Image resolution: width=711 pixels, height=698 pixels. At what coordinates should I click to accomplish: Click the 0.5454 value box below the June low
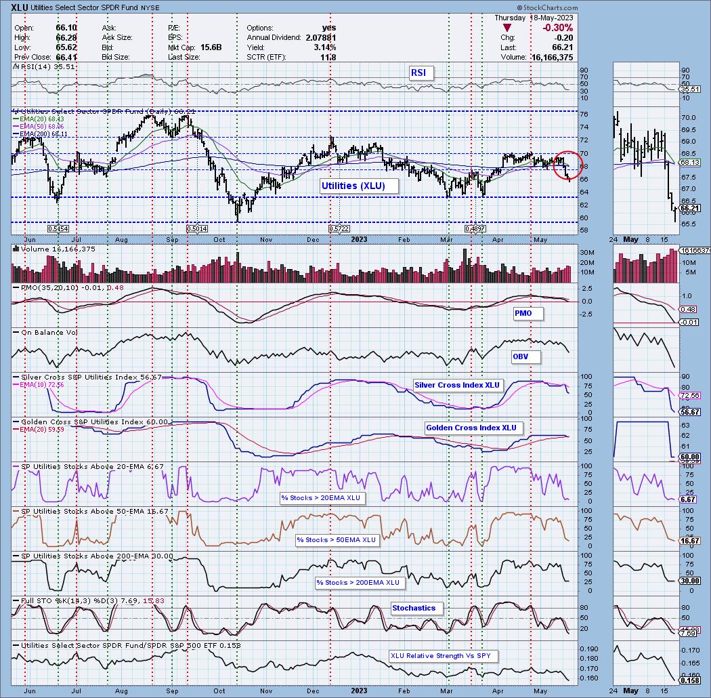point(58,229)
